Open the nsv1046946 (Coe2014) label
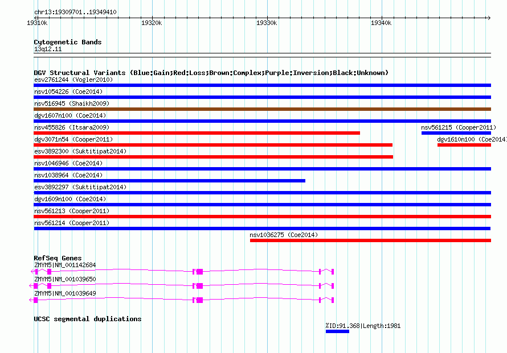This screenshot has width=507, height=353. (68, 163)
